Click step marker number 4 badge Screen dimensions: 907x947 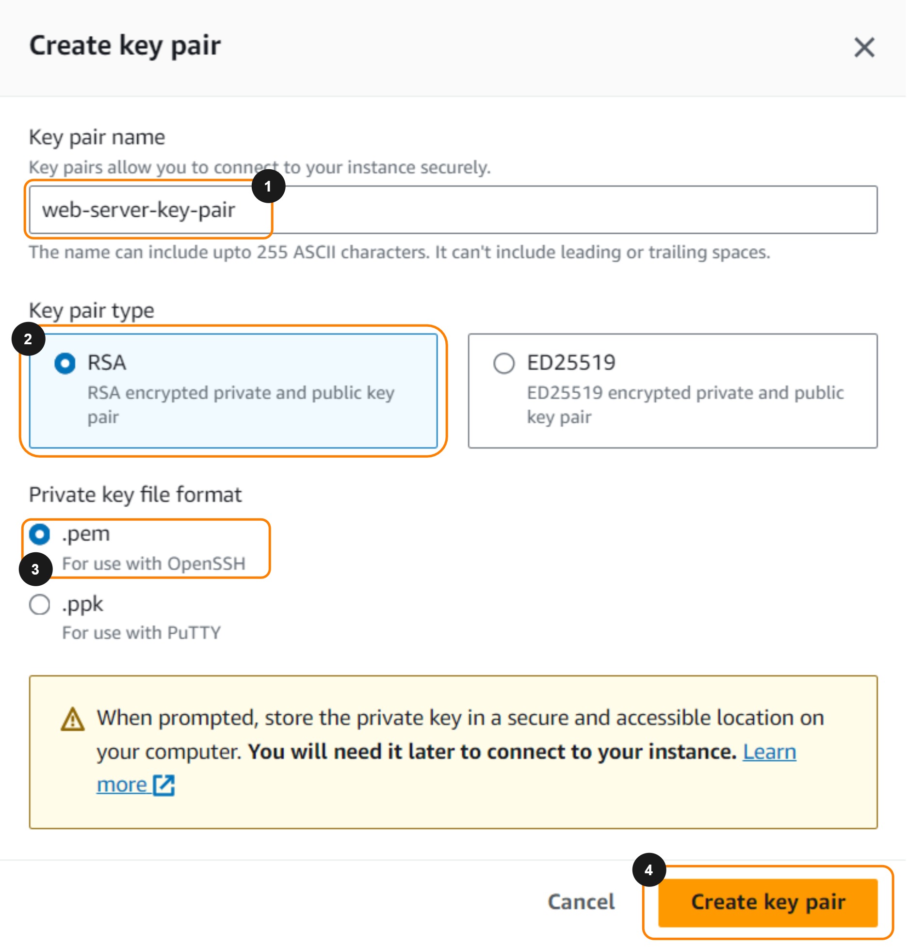click(648, 870)
